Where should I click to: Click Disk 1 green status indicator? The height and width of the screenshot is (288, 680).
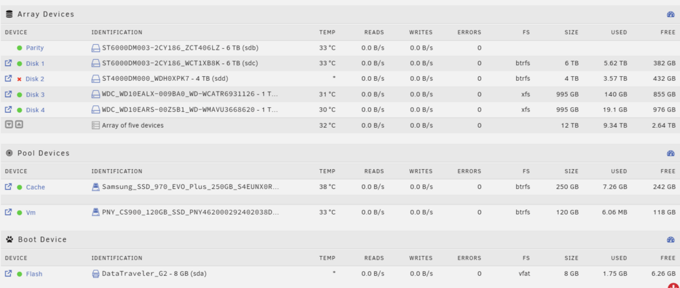point(20,64)
